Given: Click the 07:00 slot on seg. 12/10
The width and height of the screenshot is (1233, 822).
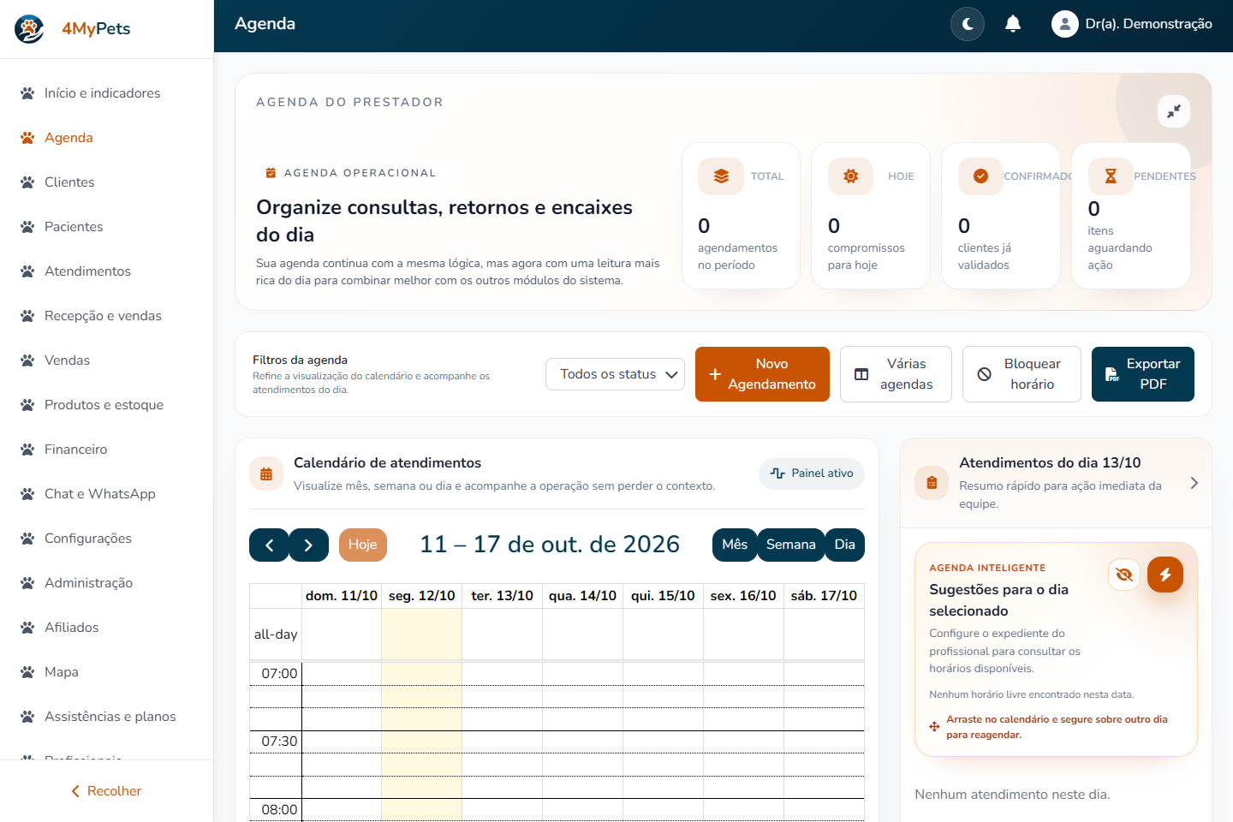Looking at the screenshot, I should [421, 674].
